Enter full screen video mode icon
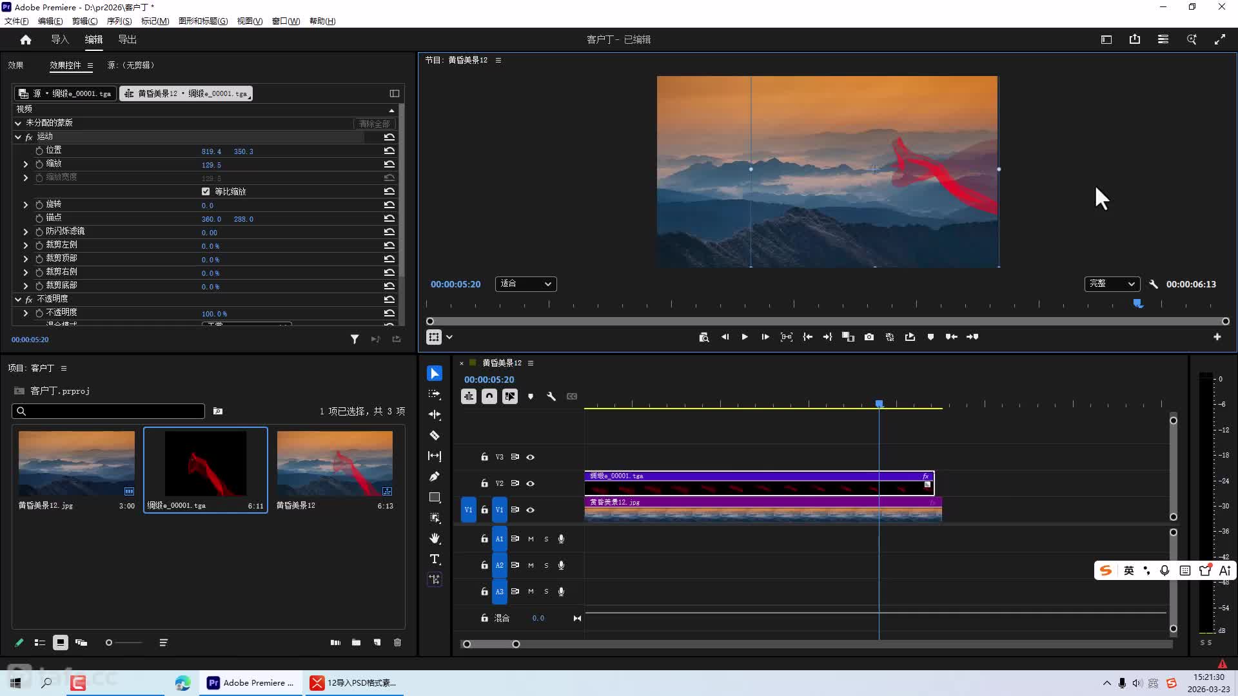Image resolution: width=1238 pixels, height=696 pixels. pos(1220,40)
